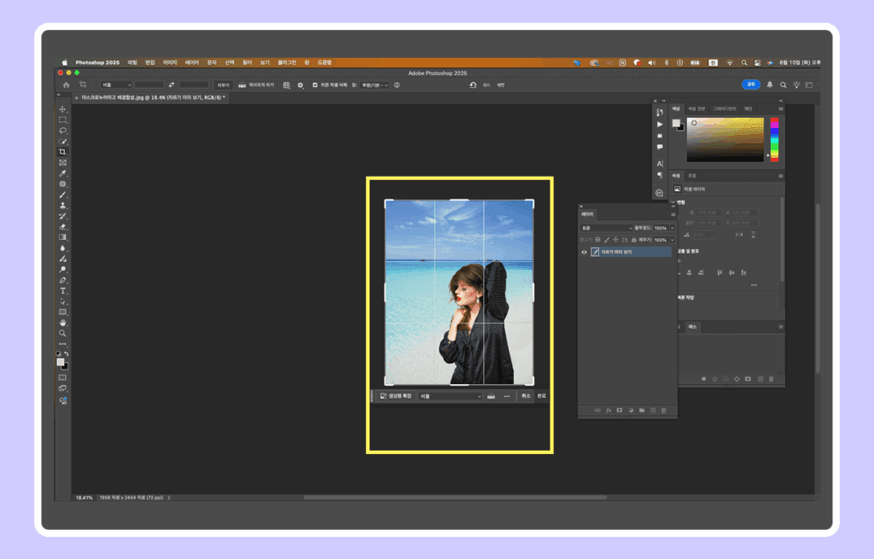Click the trash icon in Layers panel
Viewport: 874px width, 559px height.
pyautogui.click(x=664, y=411)
